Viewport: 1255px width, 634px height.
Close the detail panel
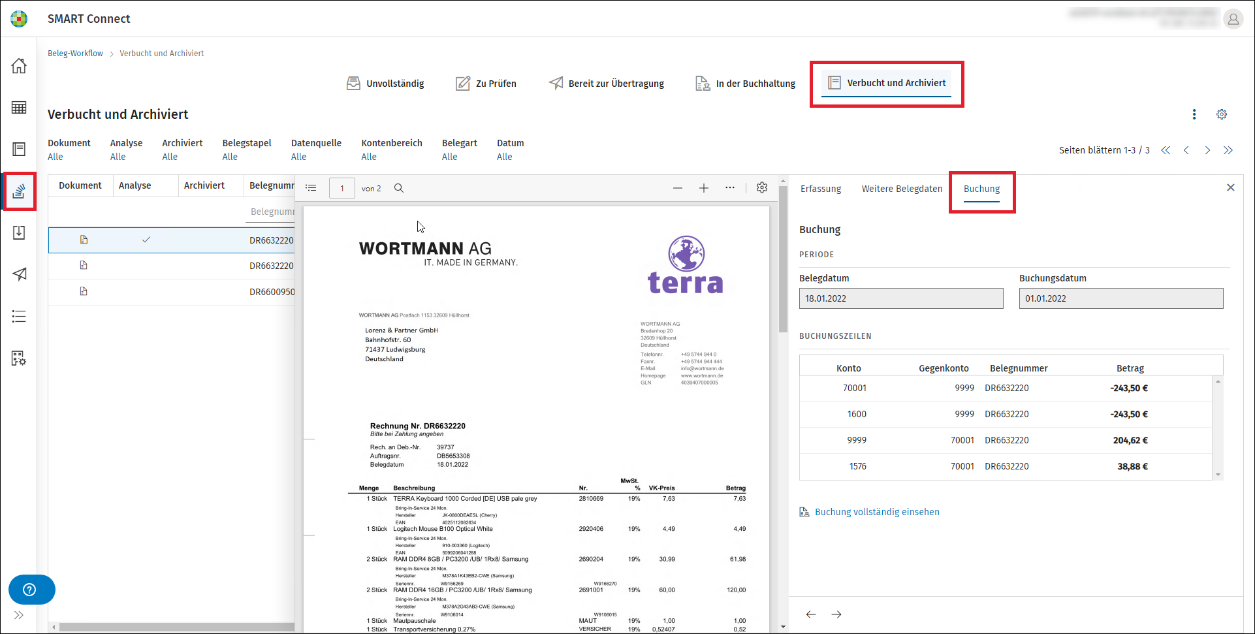(1231, 187)
